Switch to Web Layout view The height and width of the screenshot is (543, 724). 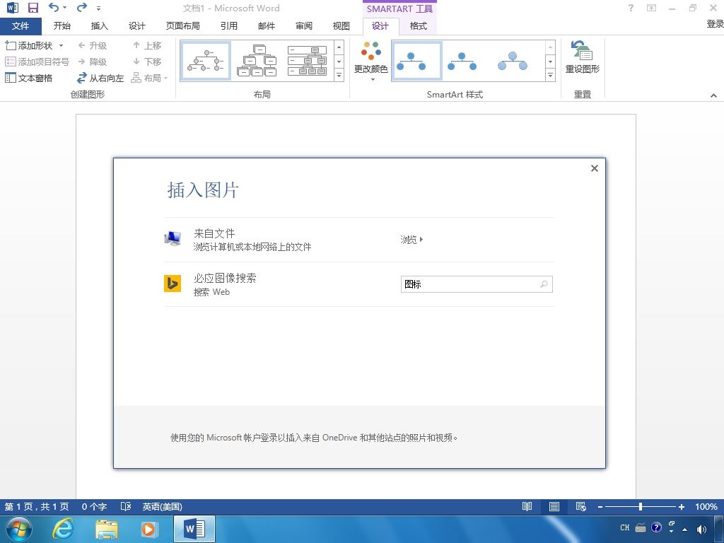tap(581, 506)
